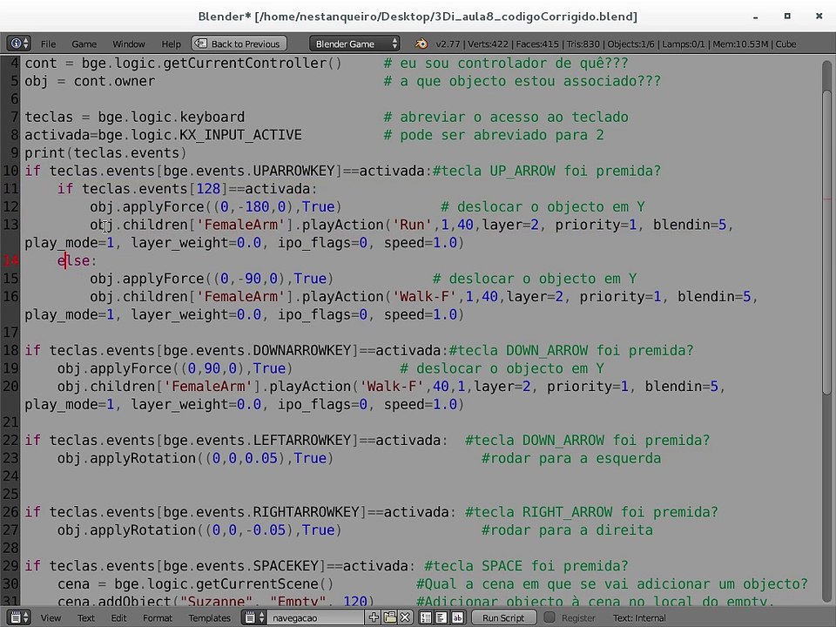Image resolution: width=836 pixels, height=627 pixels.
Task: Open the View menu in the text editor
Action: 51,618
